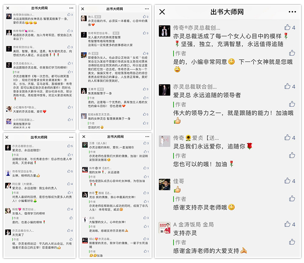Like the author reply under 爱灵总 comment
Screen dimensions: 304x263
(292, 104)
